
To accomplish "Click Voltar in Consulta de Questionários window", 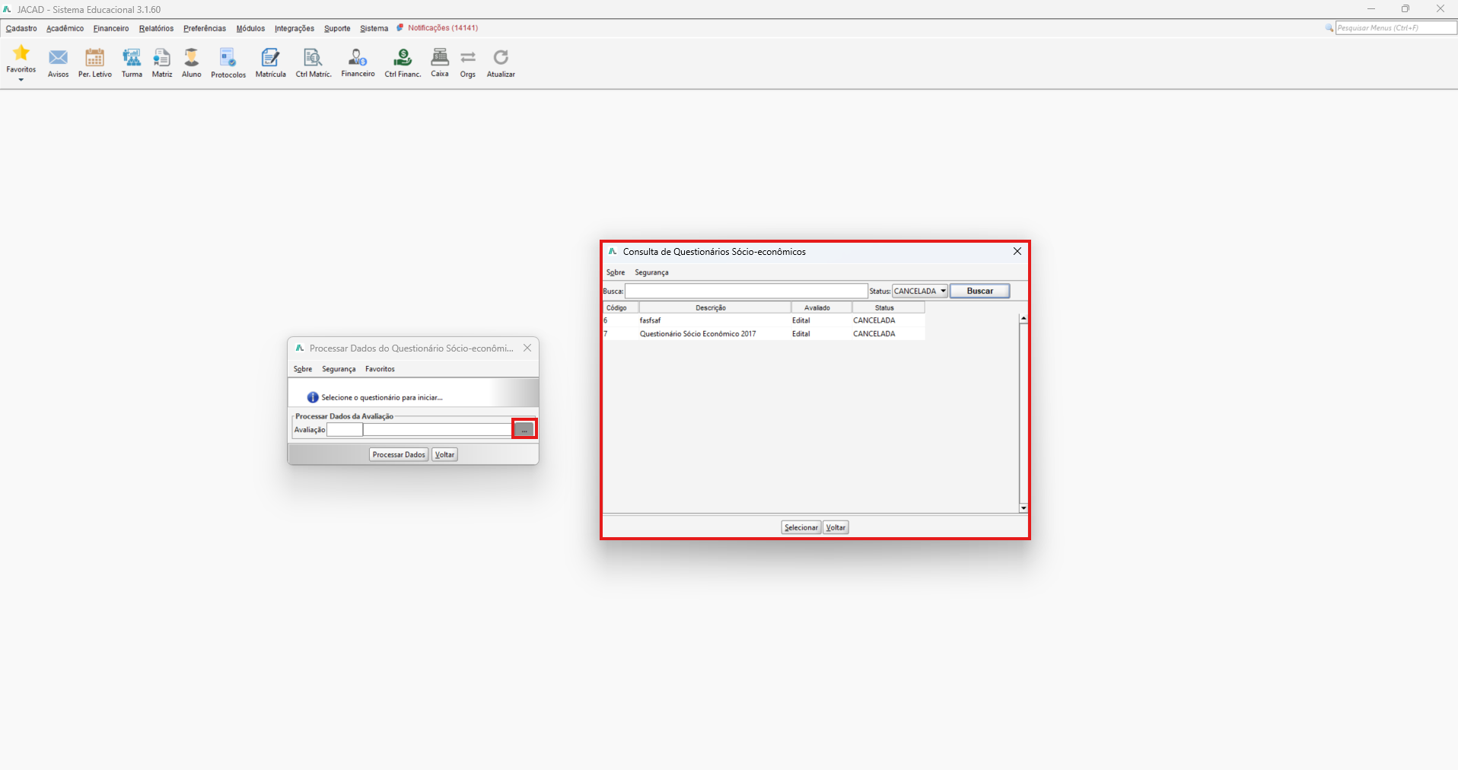I will click(x=836, y=527).
